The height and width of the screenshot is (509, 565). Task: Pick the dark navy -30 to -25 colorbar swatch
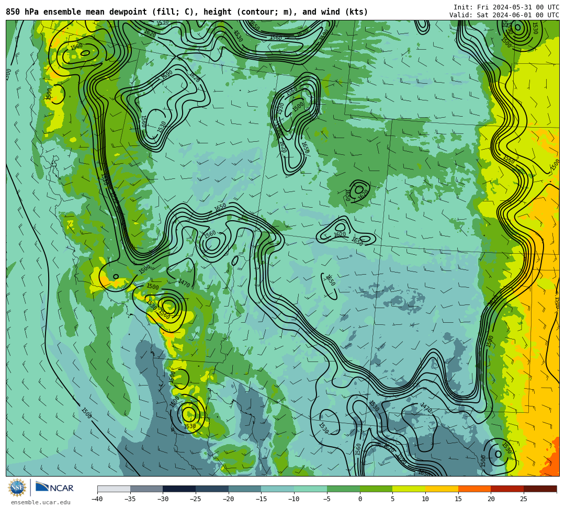click(179, 489)
